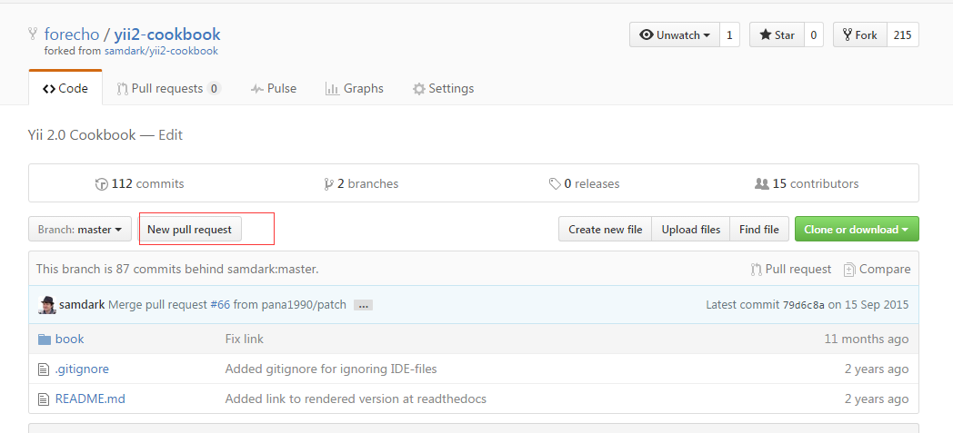The image size is (953, 433).
Task: Open the README.md file
Action: [x=90, y=399]
